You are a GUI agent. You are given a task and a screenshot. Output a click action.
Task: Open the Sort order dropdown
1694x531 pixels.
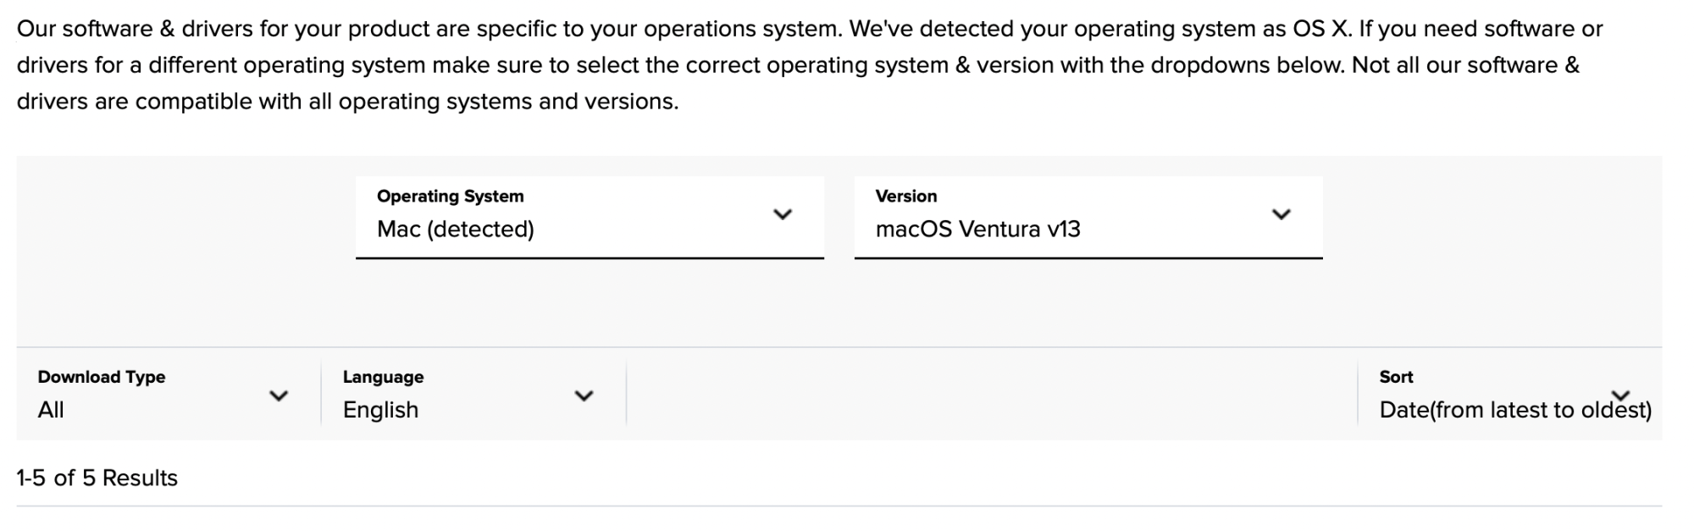1508,394
